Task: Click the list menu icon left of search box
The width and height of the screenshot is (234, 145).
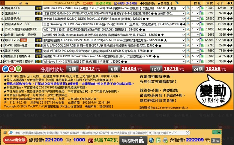Action: coord(5,132)
